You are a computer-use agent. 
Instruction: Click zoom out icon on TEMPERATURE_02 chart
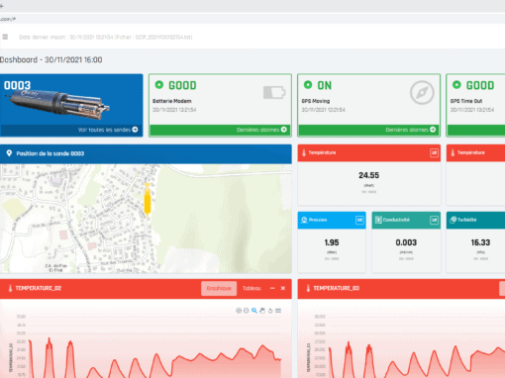click(246, 311)
